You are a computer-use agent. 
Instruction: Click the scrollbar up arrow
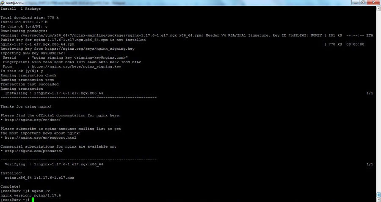pyautogui.click(x=379, y=8)
